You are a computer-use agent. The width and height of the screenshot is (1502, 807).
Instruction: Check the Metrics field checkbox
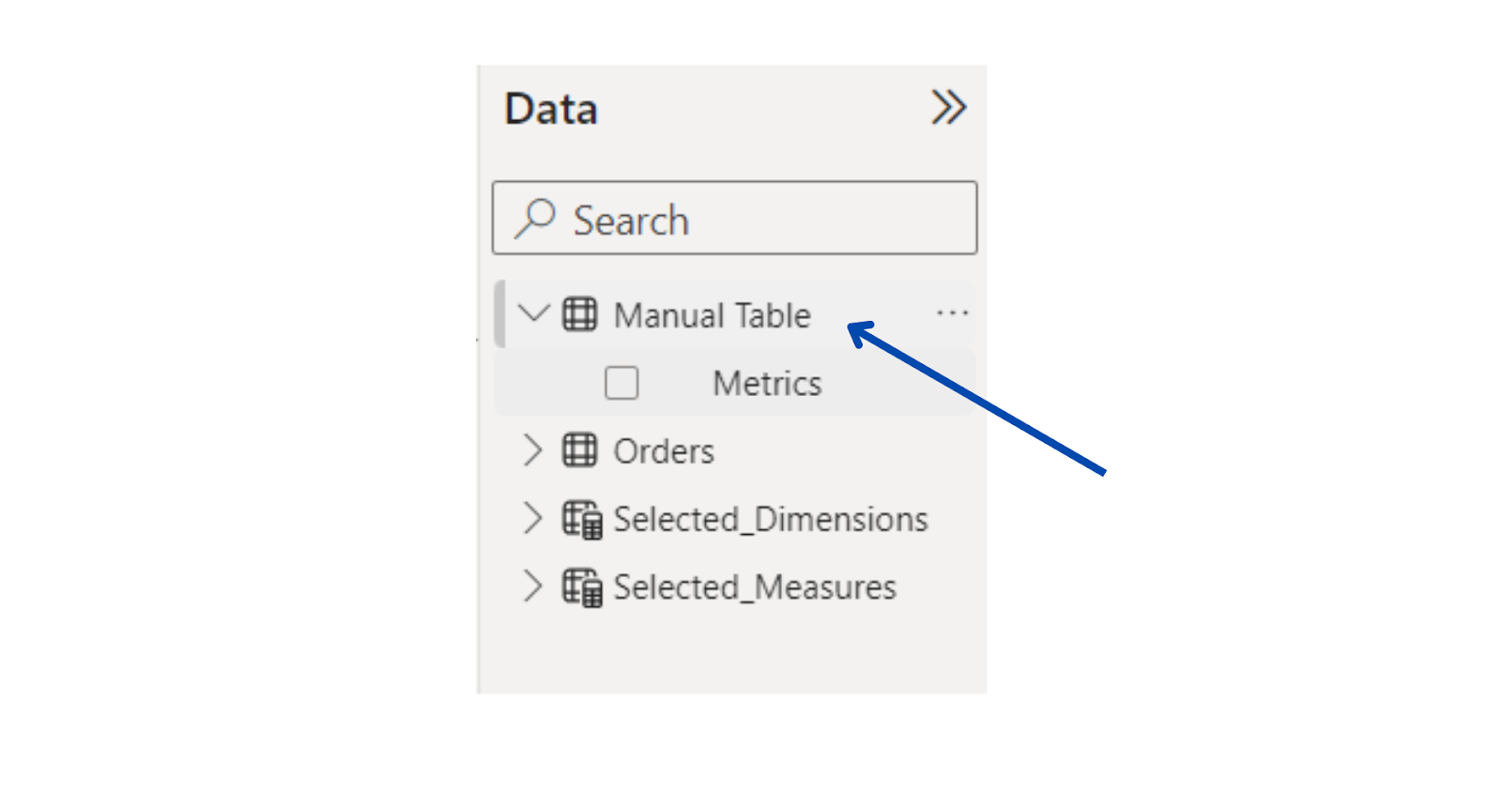tap(621, 383)
